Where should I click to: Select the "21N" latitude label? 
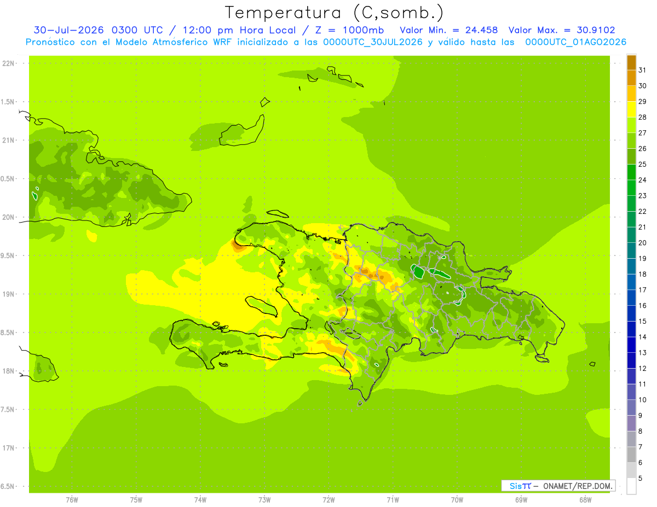pyautogui.click(x=9, y=141)
